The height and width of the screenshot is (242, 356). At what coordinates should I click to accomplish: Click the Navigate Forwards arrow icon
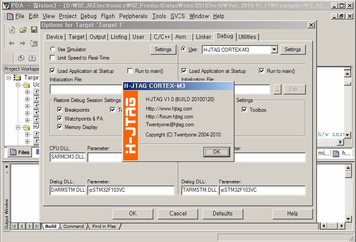(23, 43)
